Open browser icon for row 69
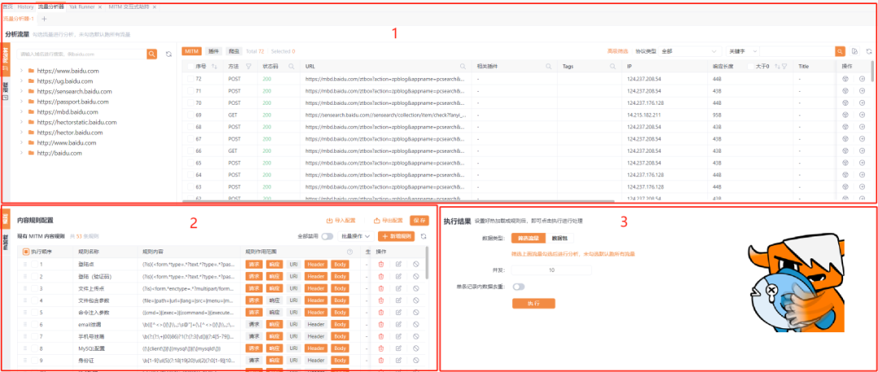The image size is (878, 372). point(845,115)
